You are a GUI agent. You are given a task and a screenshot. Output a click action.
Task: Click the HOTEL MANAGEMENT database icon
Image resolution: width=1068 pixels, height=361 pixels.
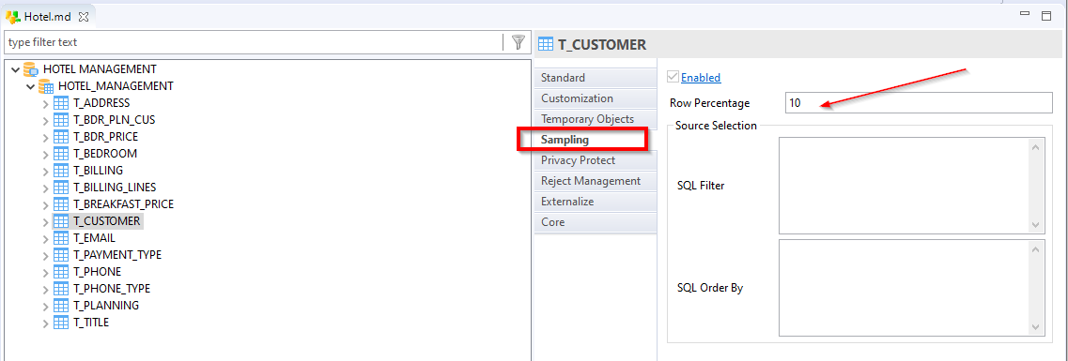pos(31,69)
